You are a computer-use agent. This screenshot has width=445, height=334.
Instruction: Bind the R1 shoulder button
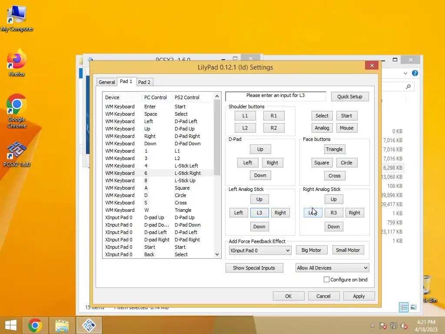(274, 116)
